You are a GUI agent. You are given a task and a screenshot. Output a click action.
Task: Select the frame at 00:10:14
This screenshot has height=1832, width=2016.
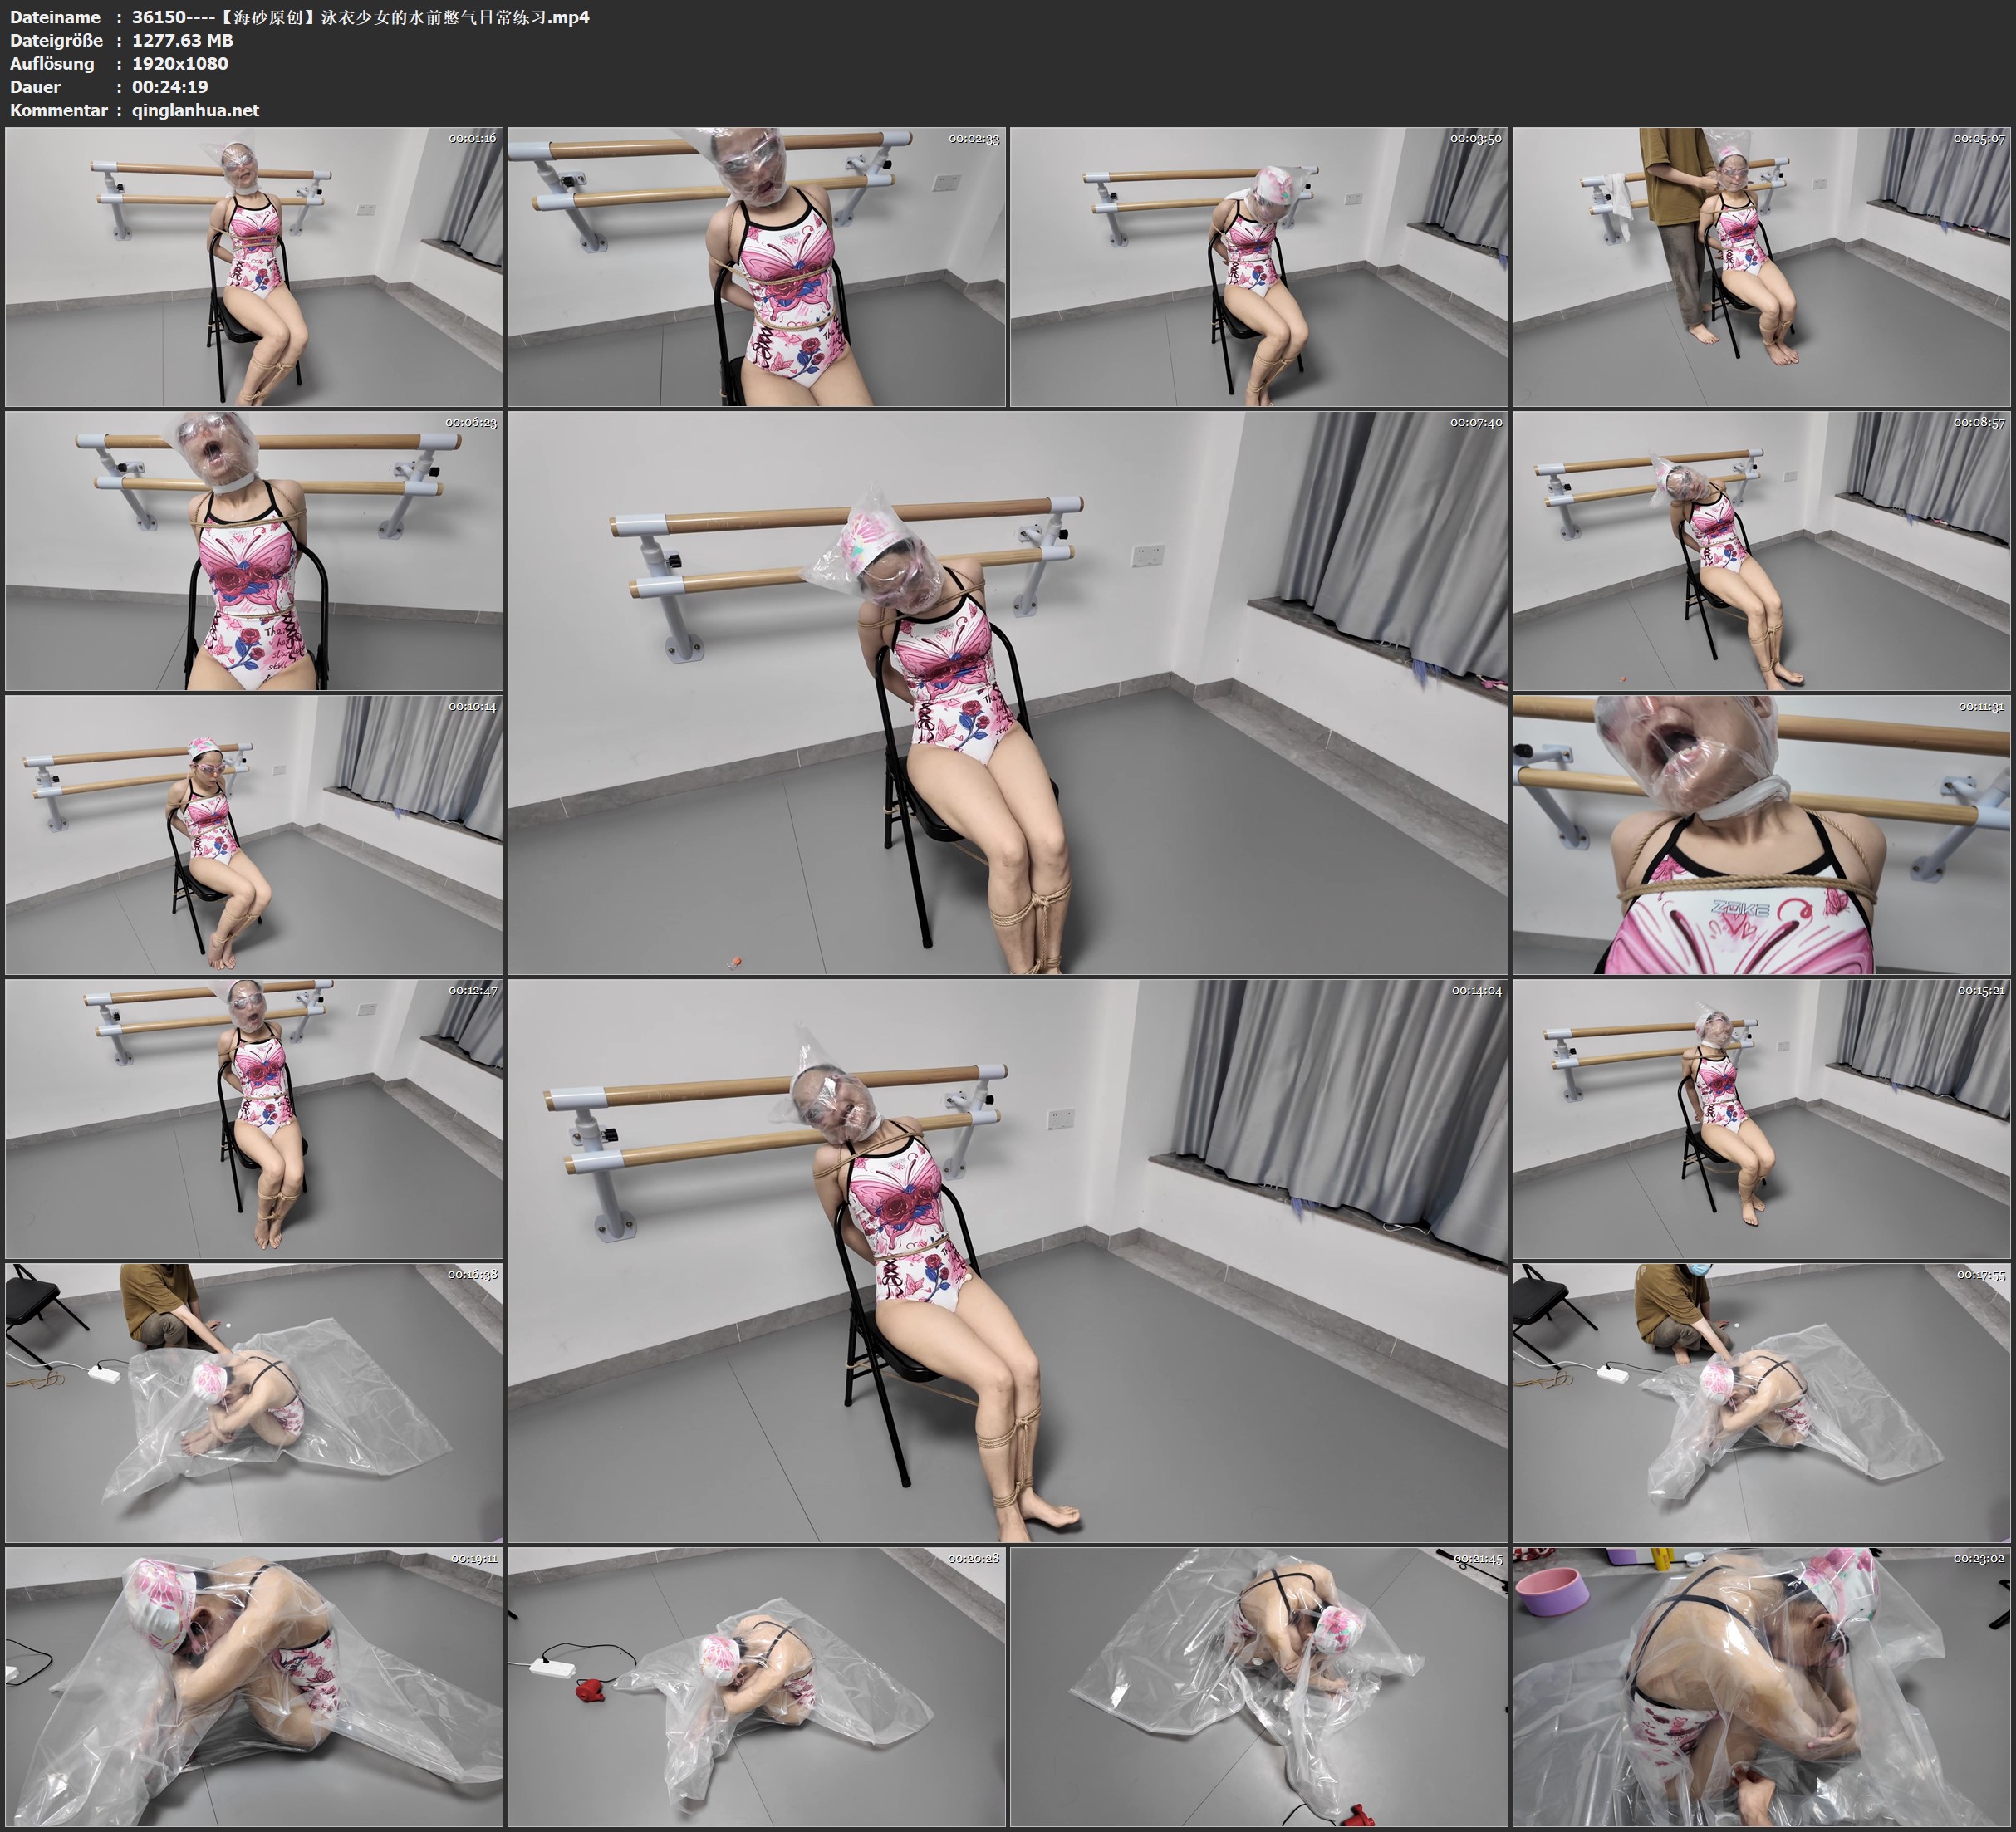[254, 834]
